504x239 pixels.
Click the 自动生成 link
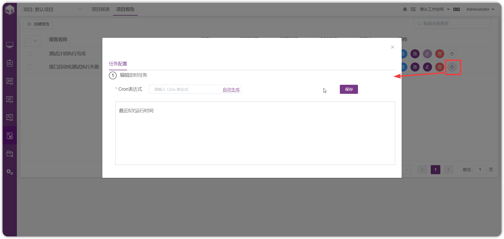coord(231,89)
